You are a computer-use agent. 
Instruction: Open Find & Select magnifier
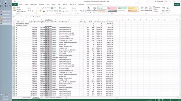168,10
